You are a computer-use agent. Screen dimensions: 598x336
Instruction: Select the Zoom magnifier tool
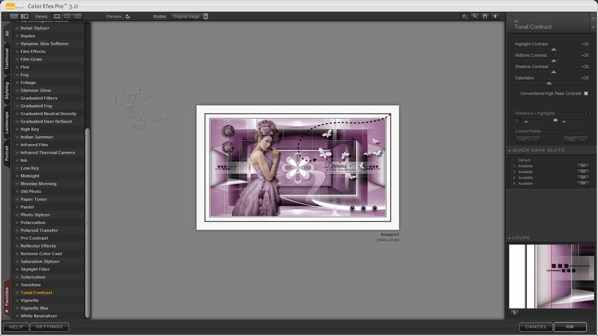(x=475, y=16)
